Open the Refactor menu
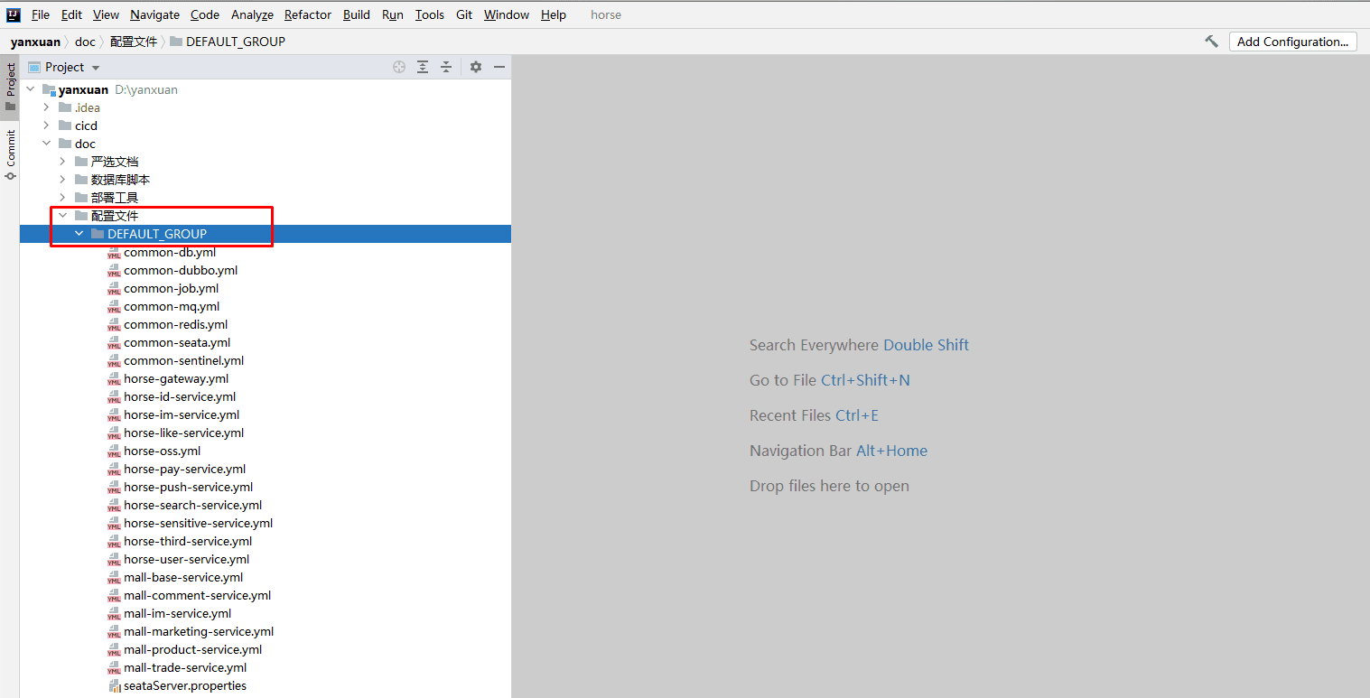Image resolution: width=1370 pixels, height=698 pixels. click(x=308, y=14)
